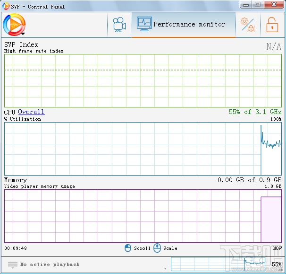Open the status bar hamburger menu
Viewport: 286px width, 274px height.
(13, 265)
